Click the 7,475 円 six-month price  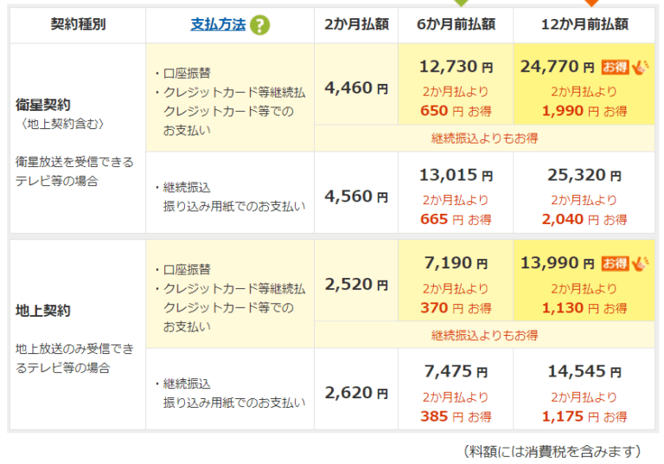[456, 371]
